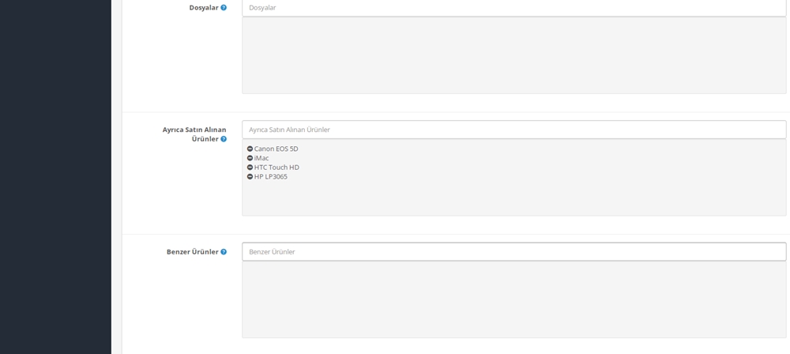
Task: Click the empty Dosyalar list box
Action: 514,55
